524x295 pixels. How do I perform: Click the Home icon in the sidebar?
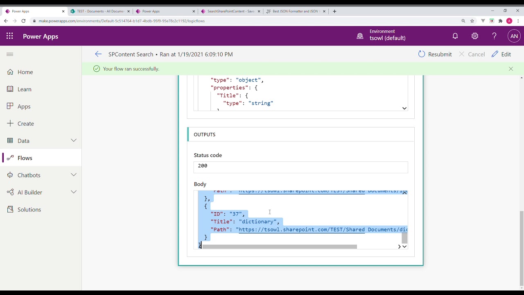(11, 72)
